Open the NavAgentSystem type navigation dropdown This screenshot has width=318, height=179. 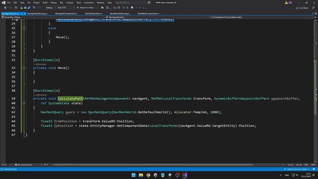click(157, 17)
